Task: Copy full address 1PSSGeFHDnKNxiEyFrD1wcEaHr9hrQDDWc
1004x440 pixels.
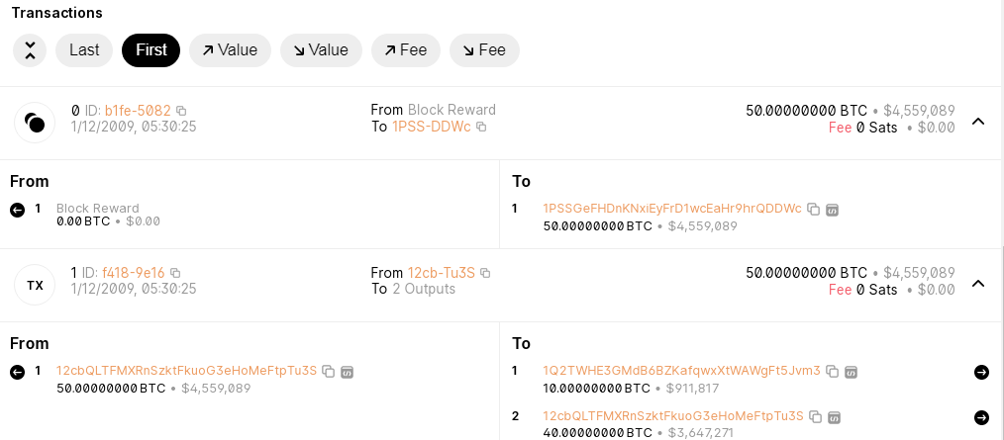Action: point(813,209)
